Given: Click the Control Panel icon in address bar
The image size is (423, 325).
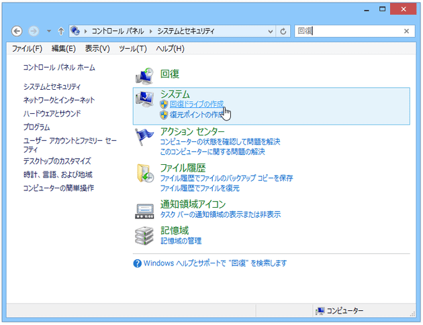Looking at the screenshot, I should coord(75,31).
